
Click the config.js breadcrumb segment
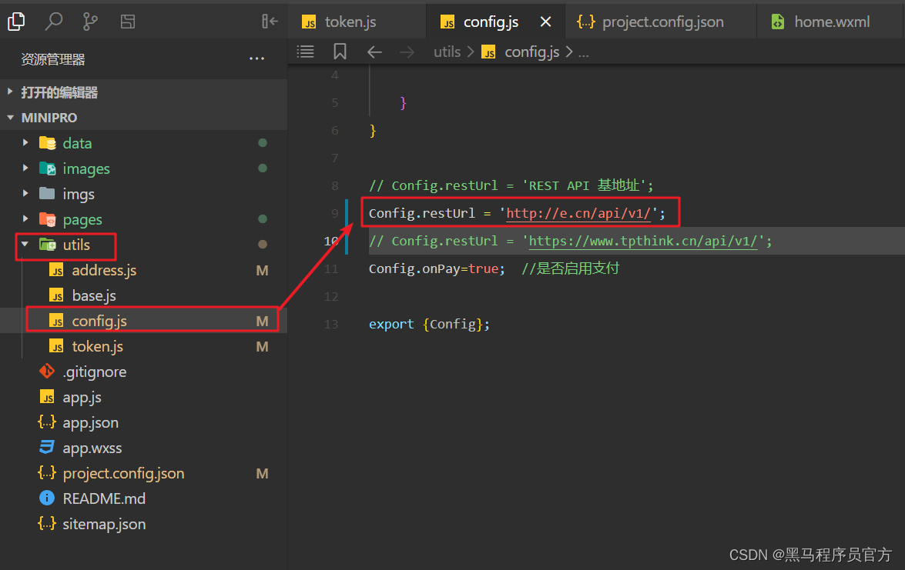(x=531, y=52)
